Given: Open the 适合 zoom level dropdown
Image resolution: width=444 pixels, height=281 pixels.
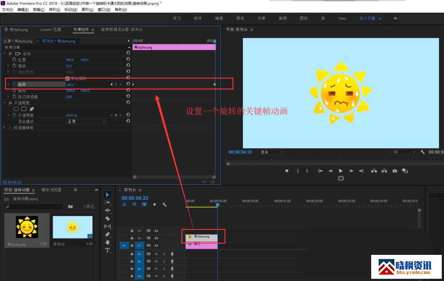Looking at the screenshot, I should [271, 152].
